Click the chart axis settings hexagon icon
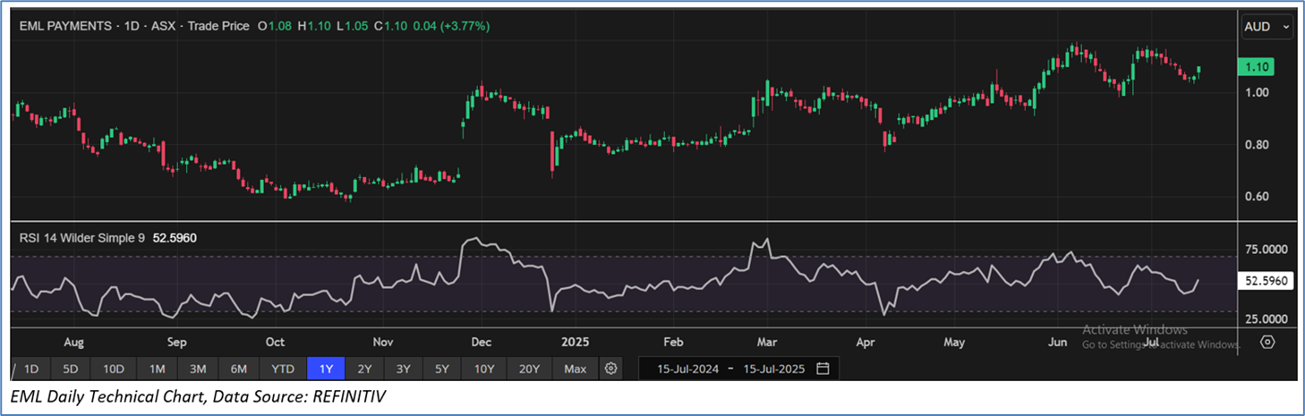This screenshot has width=1305, height=416. pos(1267,342)
